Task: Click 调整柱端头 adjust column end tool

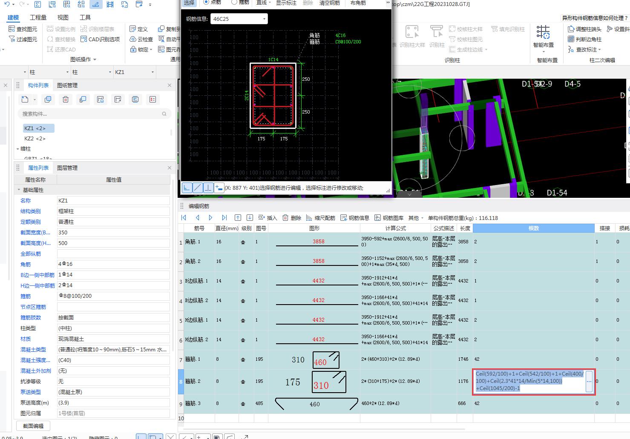Action: click(x=585, y=29)
